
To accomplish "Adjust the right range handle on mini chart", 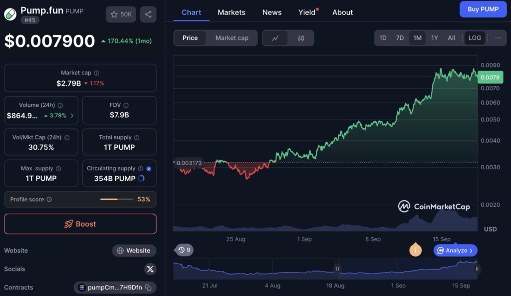I will tap(477, 269).
